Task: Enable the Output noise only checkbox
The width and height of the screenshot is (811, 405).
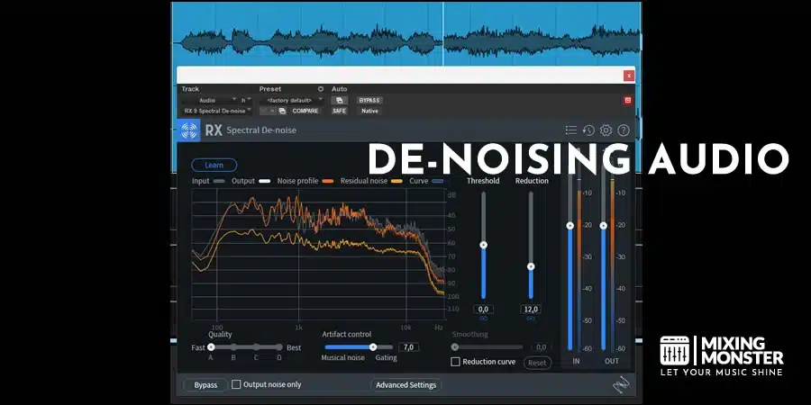Action: coord(236,384)
